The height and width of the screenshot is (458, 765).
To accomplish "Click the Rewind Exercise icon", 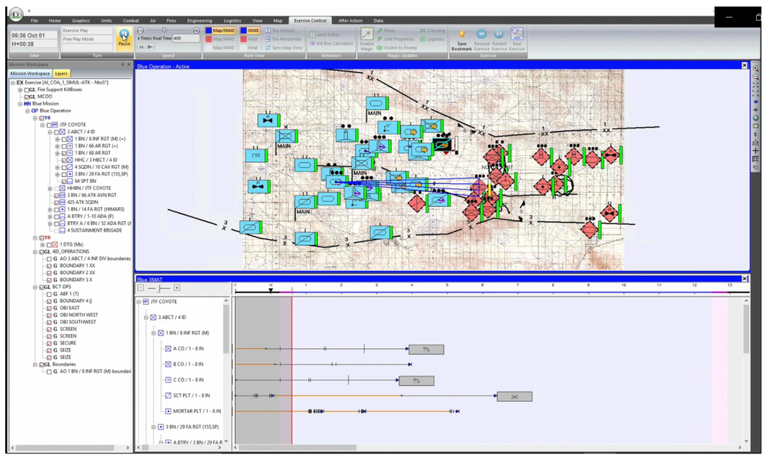I will click(x=481, y=34).
